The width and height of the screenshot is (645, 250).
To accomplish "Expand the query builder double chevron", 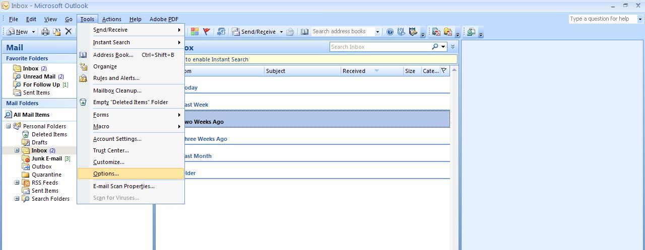I will pyautogui.click(x=453, y=47).
